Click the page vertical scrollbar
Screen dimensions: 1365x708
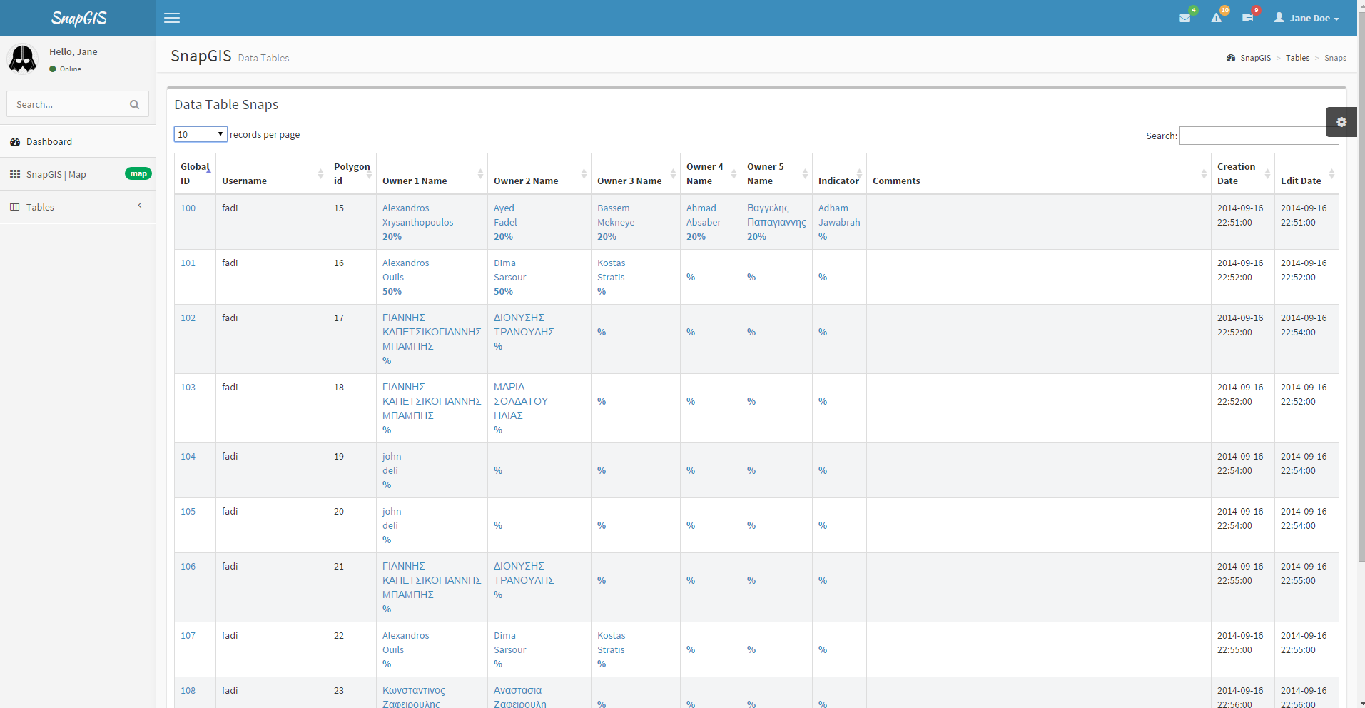coord(1361,285)
